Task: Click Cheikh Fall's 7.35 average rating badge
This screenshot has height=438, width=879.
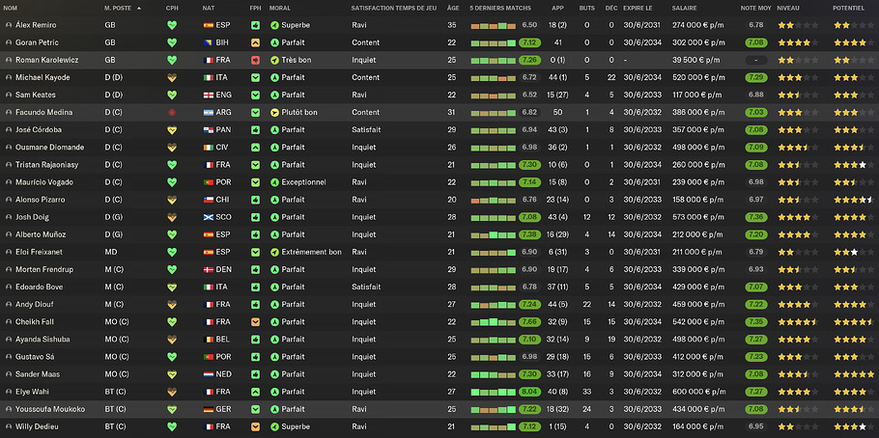Action: point(756,321)
